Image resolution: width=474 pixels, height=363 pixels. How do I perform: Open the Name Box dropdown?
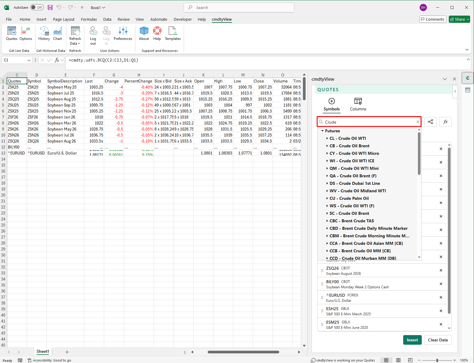click(x=29, y=60)
